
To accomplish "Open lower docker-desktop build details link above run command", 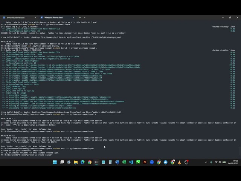I will (x=72, y=112).
